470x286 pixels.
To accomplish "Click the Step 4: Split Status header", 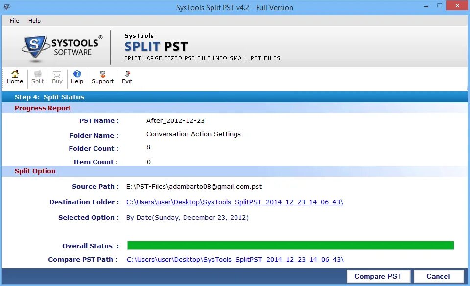I will coord(49,97).
